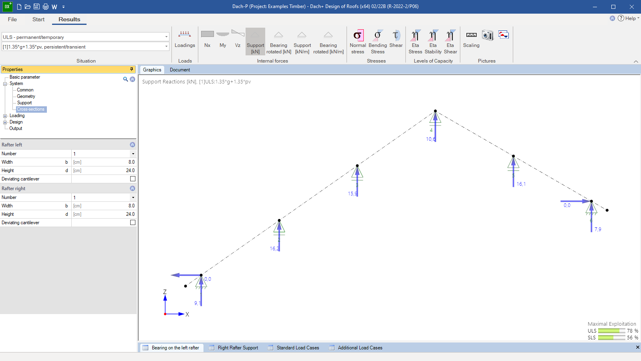The height and width of the screenshot is (361, 641).
Task: Open Rafter left Number dropdown
Action: [133, 154]
